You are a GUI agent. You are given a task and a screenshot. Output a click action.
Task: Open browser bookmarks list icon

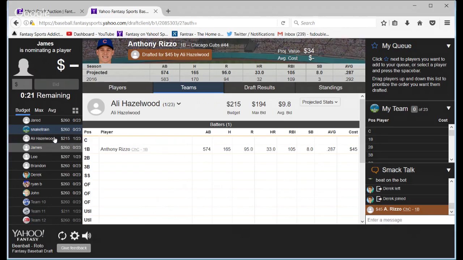[395, 23]
